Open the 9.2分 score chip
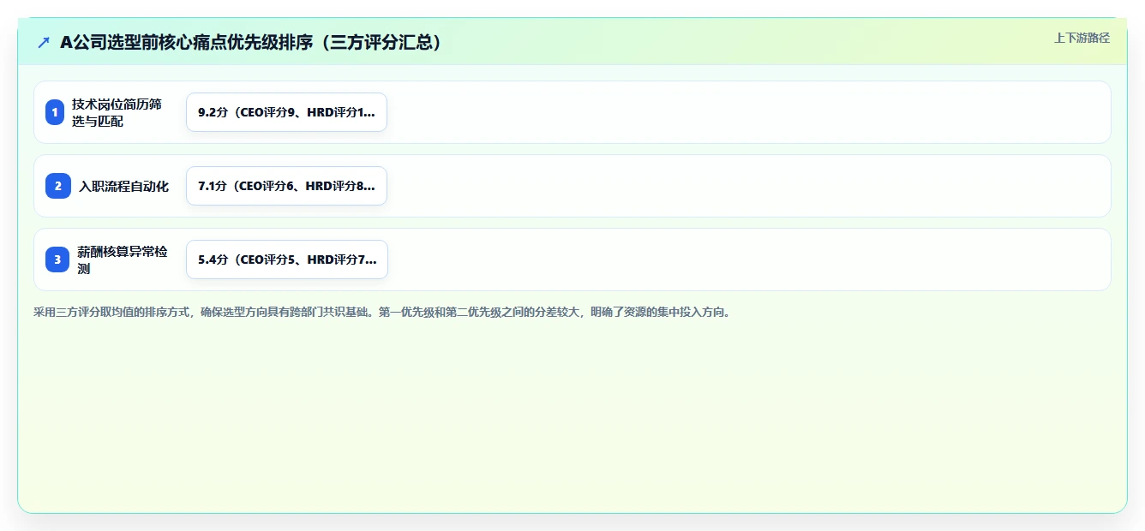 (x=286, y=112)
